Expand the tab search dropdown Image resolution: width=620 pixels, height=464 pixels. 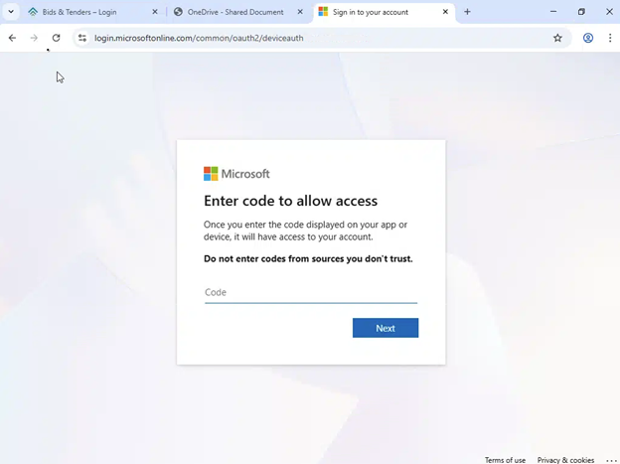click(11, 12)
